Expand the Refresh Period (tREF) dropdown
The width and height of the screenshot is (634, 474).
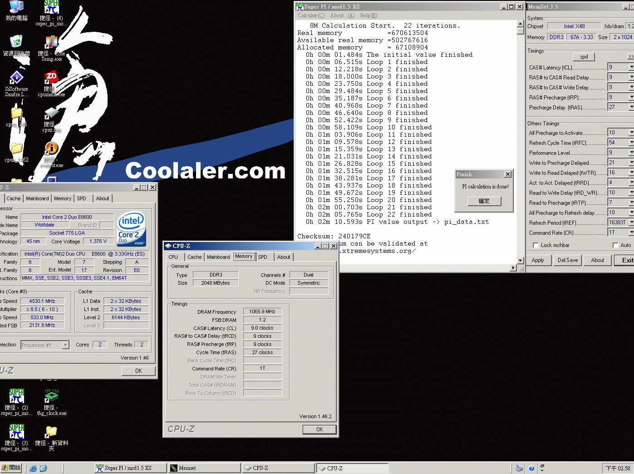pos(631,222)
